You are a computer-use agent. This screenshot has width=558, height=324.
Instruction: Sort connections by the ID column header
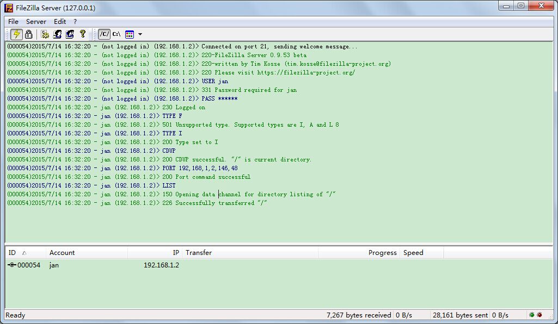(25, 253)
